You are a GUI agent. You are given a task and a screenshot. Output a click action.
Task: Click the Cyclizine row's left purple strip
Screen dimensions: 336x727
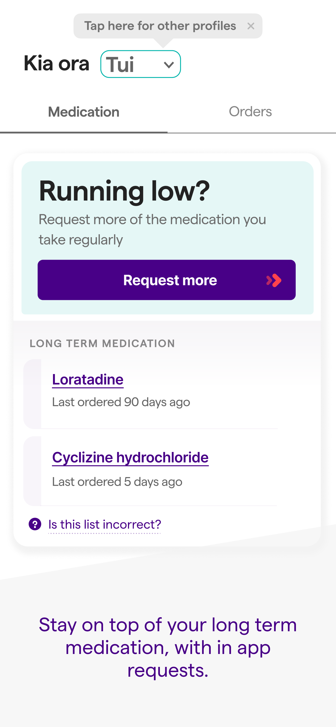32,471
